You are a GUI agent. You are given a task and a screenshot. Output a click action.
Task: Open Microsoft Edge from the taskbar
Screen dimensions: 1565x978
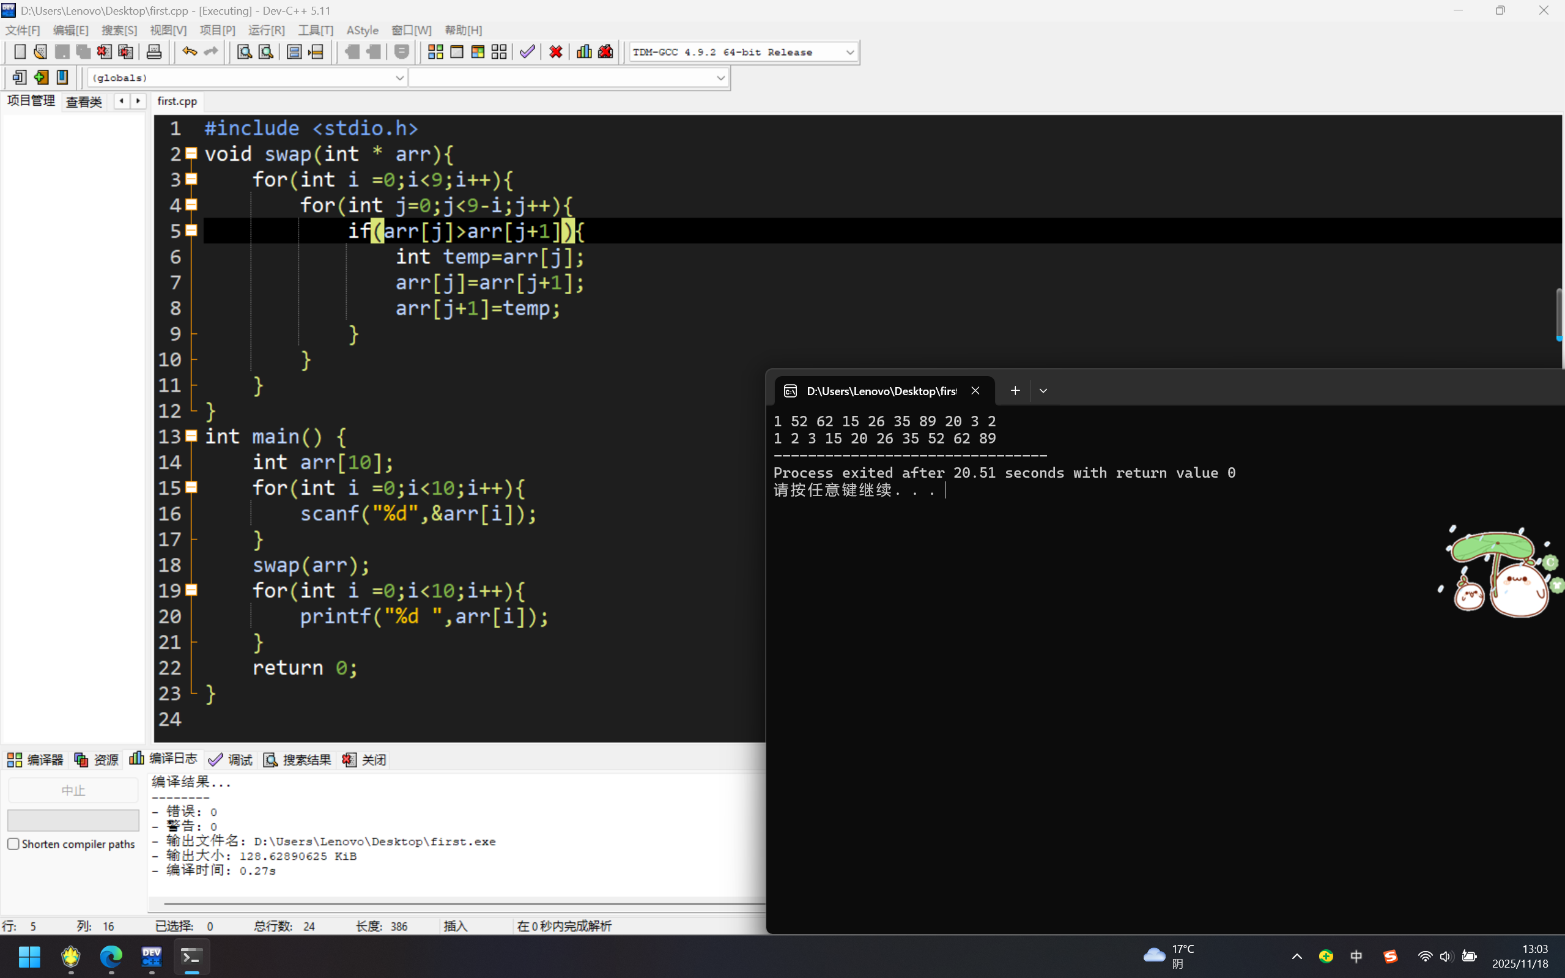click(111, 956)
